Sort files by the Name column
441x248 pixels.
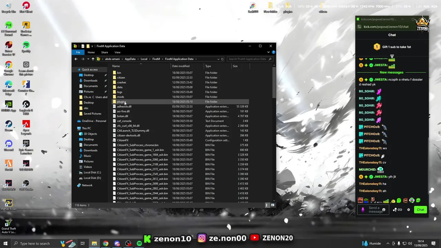tap(141, 66)
